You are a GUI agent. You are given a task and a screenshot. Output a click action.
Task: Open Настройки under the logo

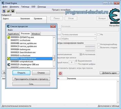tap(114, 26)
